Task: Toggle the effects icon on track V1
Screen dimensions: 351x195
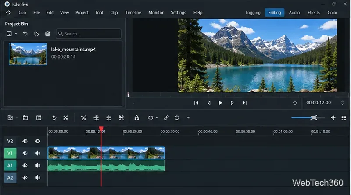Action: click(x=25, y=153)
